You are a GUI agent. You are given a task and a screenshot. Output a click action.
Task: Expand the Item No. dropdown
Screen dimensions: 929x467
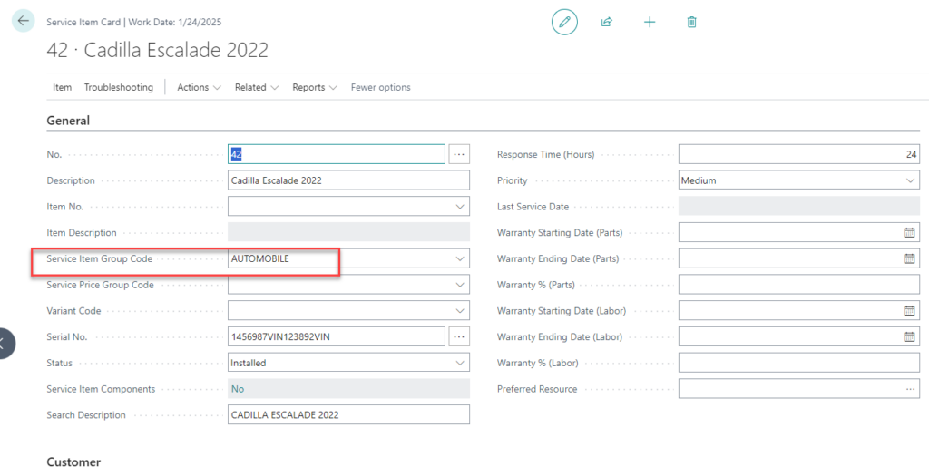(x=460, y=207)
